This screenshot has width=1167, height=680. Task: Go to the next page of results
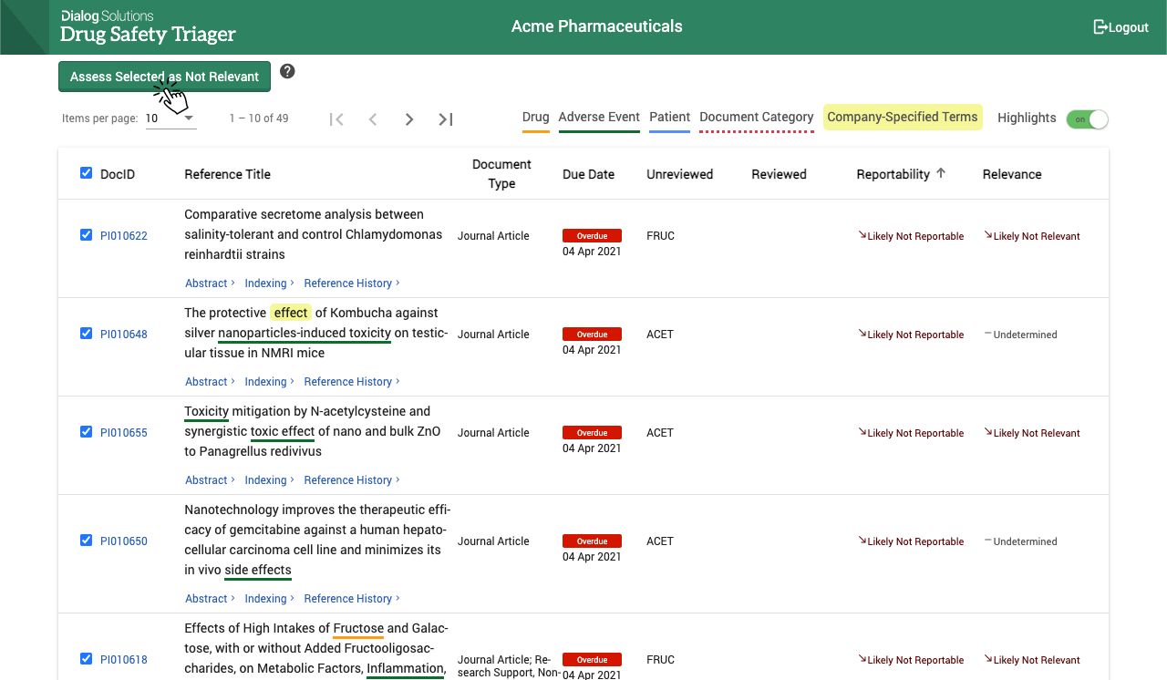coord(409,119)
